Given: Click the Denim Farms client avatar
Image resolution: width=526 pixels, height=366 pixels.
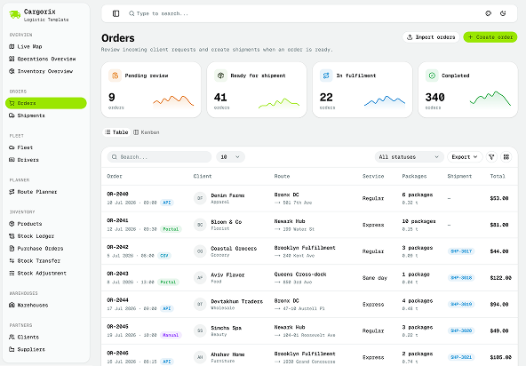Looking at the screenshot, I should [x=200, y=198].
